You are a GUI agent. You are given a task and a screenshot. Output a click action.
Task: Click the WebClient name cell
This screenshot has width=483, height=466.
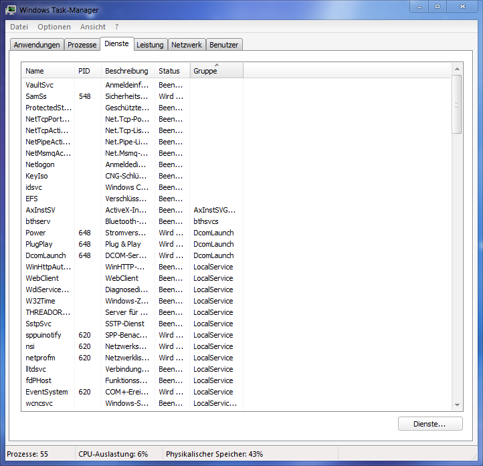tap(42, 278)
